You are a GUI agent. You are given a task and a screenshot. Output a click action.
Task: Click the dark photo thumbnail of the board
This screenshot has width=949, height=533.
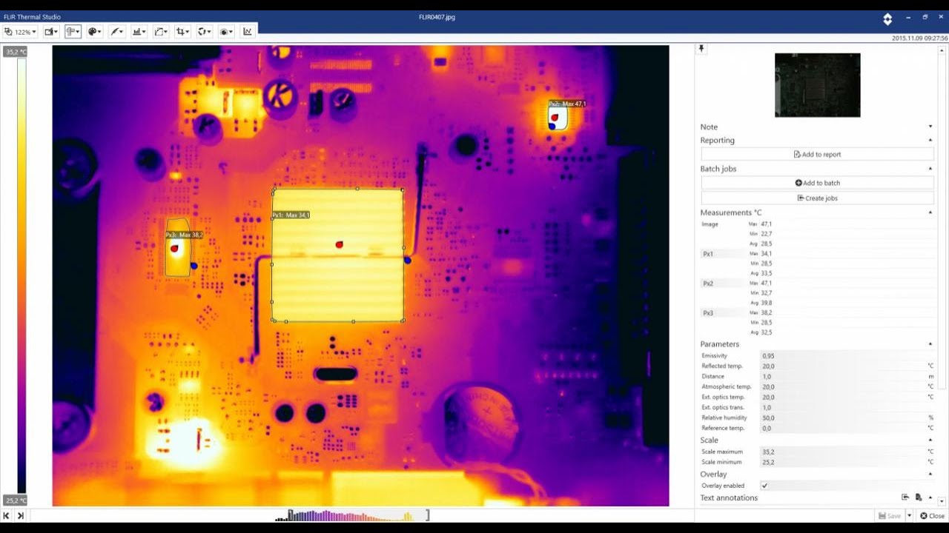817,85
